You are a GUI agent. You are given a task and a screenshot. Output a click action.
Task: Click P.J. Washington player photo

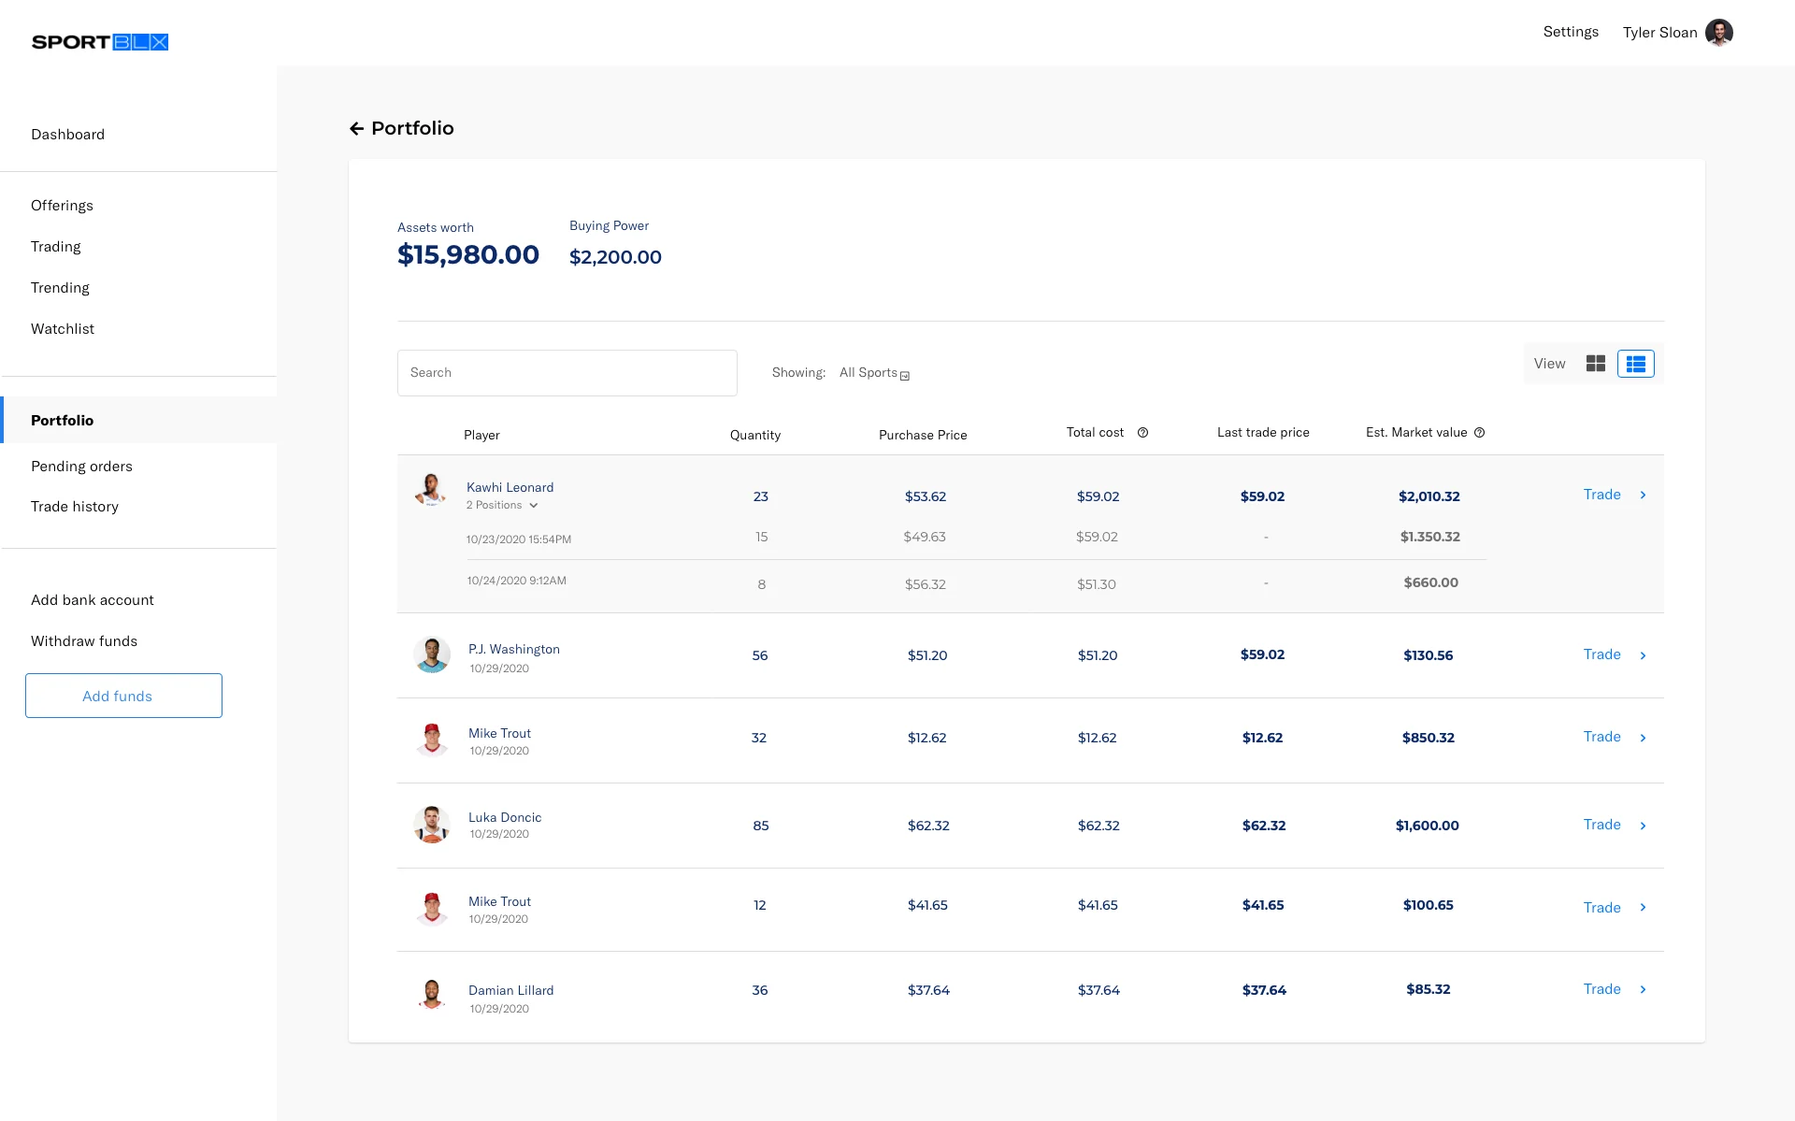pyautogui.click(x=432, y=655)
